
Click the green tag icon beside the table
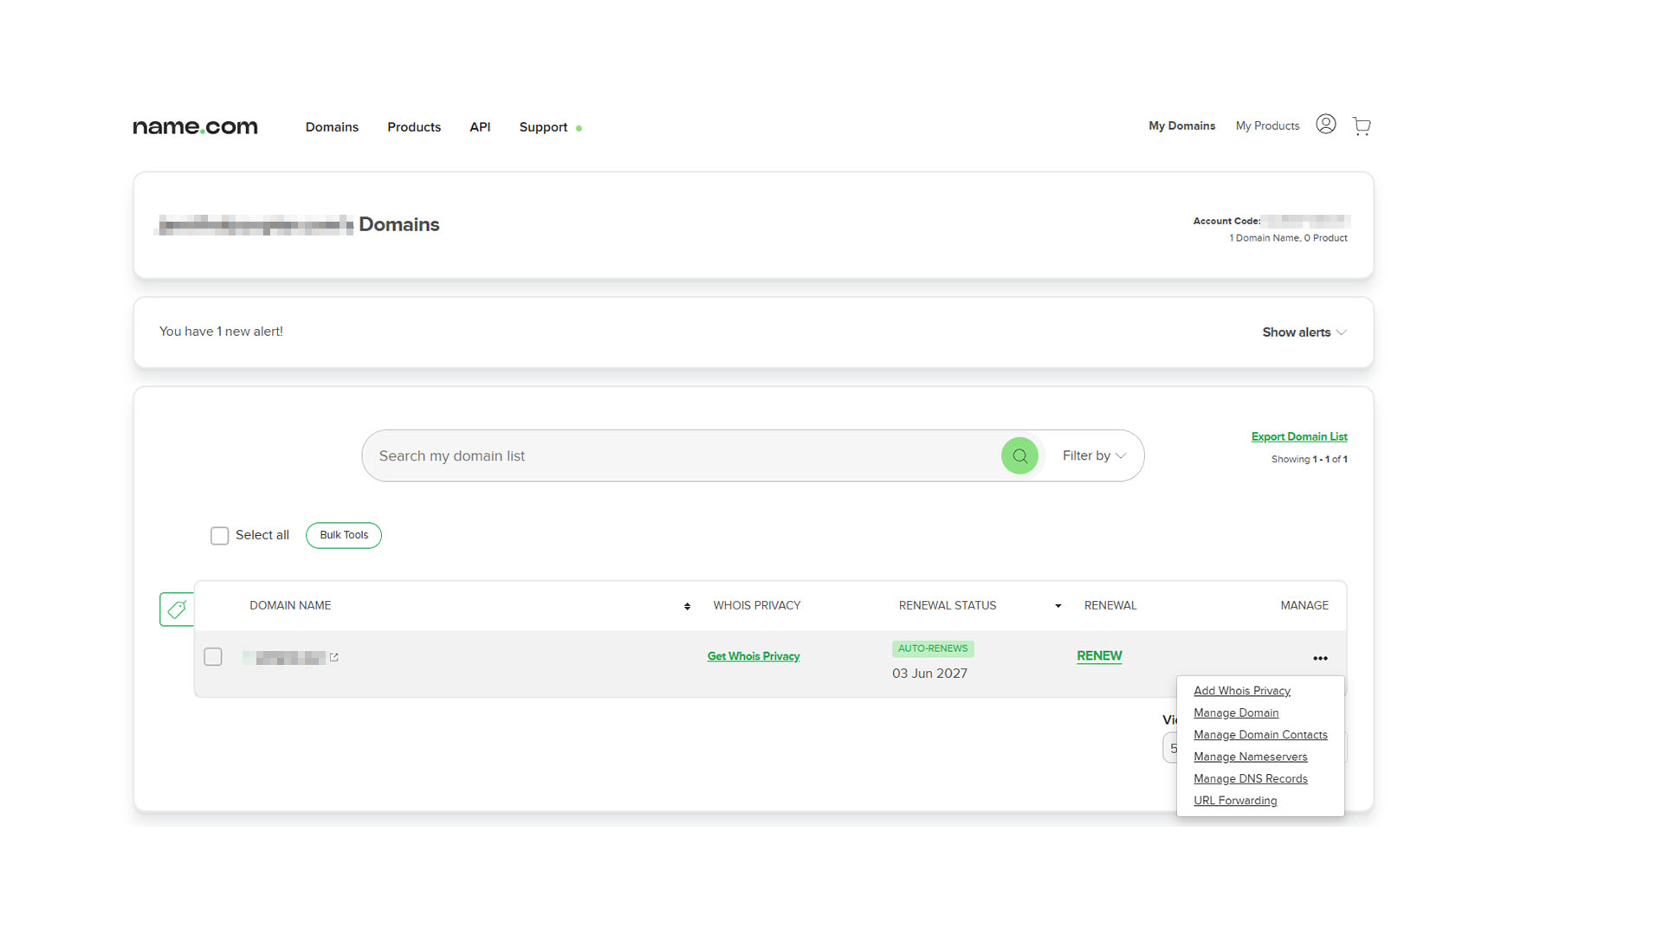pos(177,609)
